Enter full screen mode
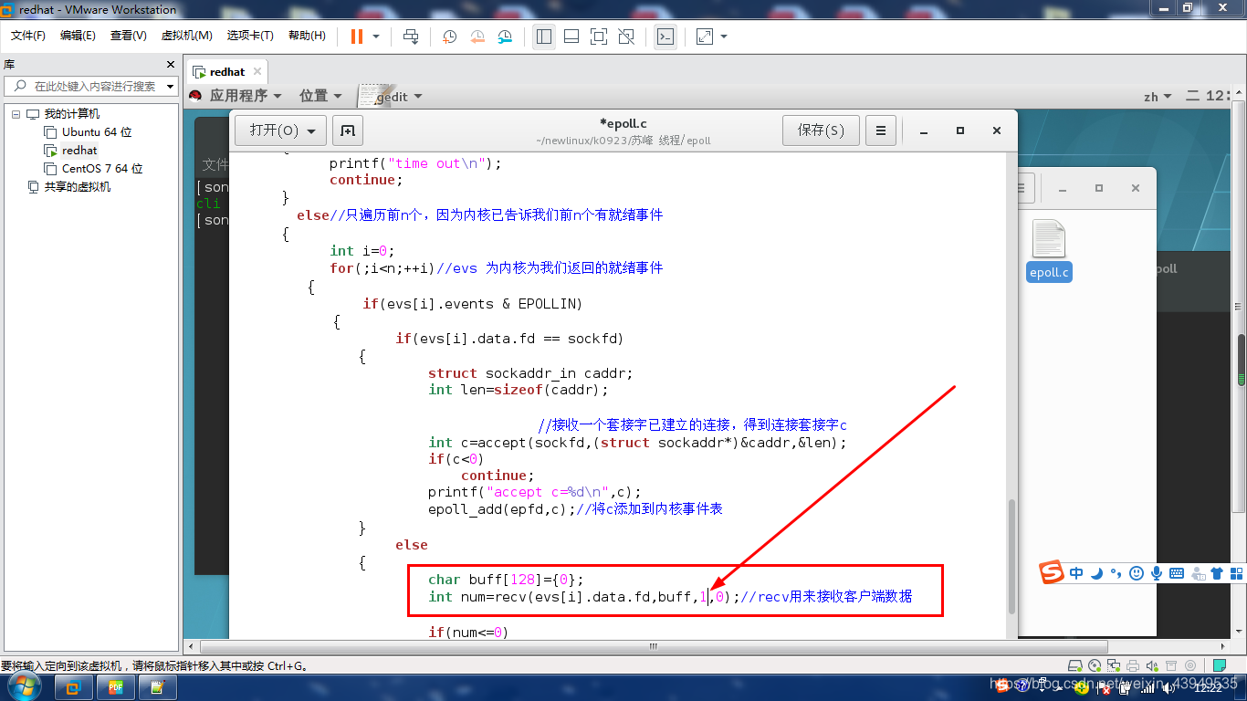Viewport: 1247px width, 701px height. point(599,37)
